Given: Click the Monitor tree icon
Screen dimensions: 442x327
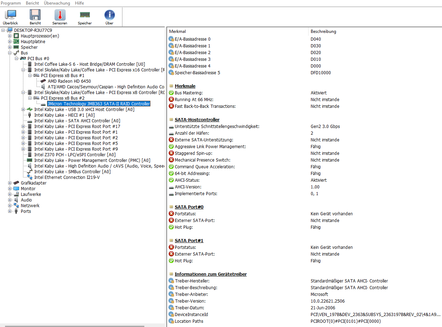Looking at the screenshot, I should click(16, 189).
